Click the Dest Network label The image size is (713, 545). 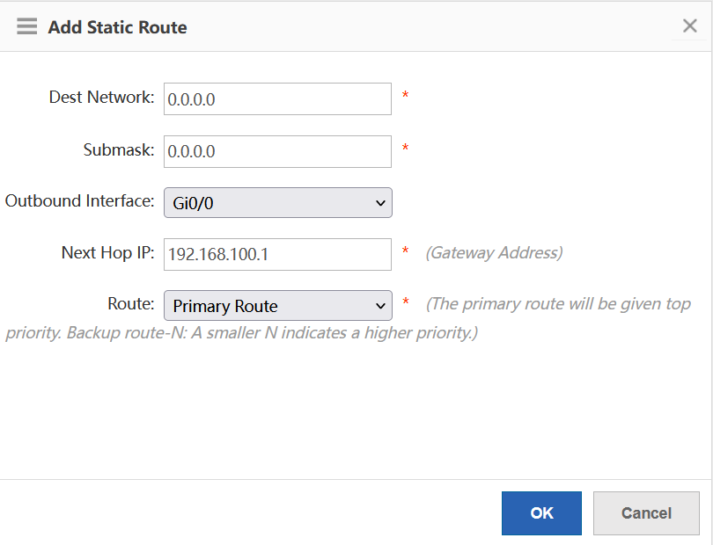[102, 98]
